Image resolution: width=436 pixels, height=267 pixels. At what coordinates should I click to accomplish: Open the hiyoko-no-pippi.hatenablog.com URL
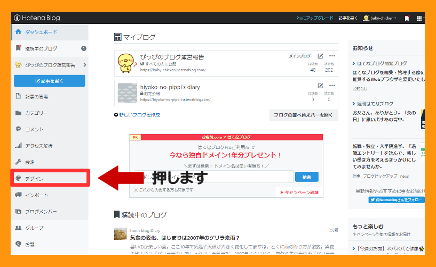point(175,99)
